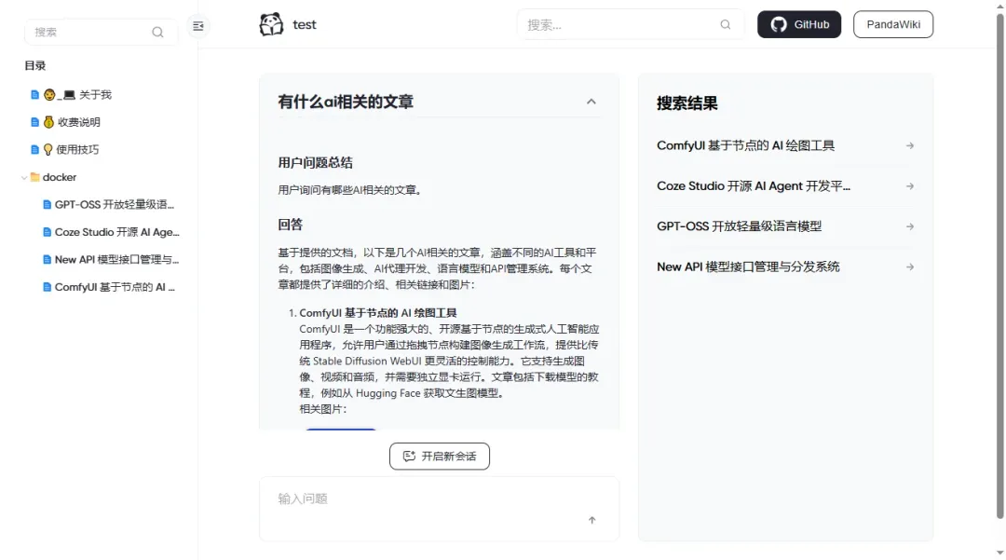Image resolution: width=1006 pixels, height=560 pixels.
Task: Click arrow icon next to New API result
Action: pyautogui.click(x=910, y=266)
